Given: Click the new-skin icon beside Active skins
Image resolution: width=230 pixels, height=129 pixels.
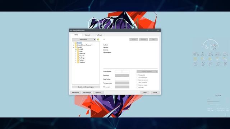Looking at the screenshot, I should pos(98,39).
